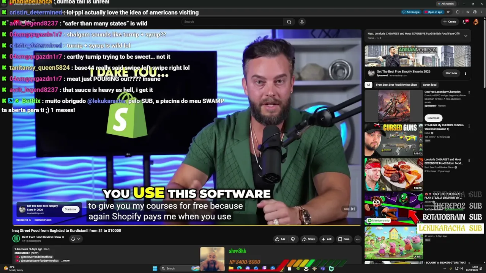Image resolution: width=486 pixels, height=273 pixels.
Task: Open London's CHEAPEST food video thumbnail
Action: coord(394,174)
